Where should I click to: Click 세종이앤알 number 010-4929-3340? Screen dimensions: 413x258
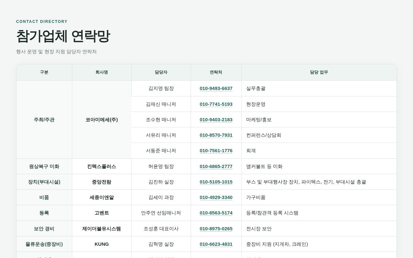click(216, 197)
